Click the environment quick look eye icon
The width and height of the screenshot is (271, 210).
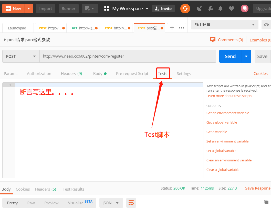[x=266, y=25]
